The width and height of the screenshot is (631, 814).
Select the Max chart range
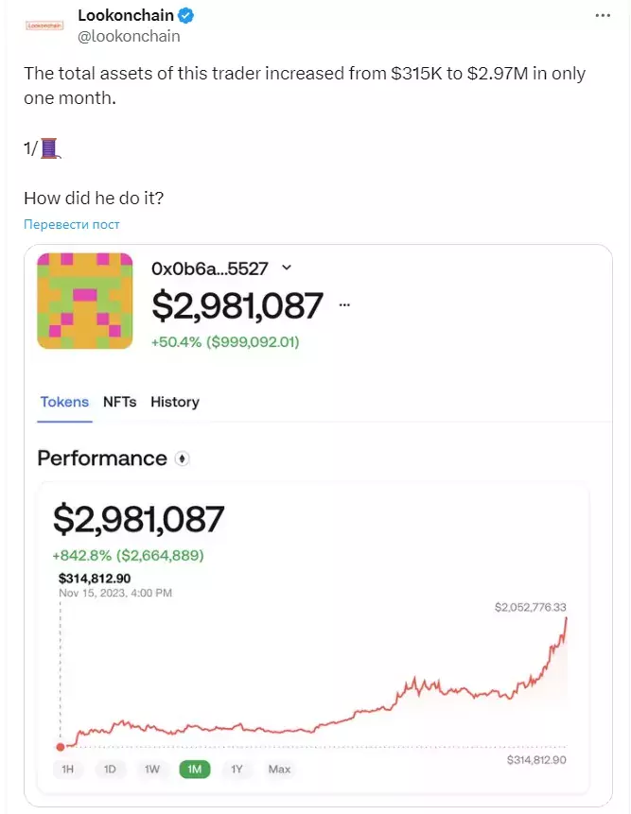[x=279, y=769]
